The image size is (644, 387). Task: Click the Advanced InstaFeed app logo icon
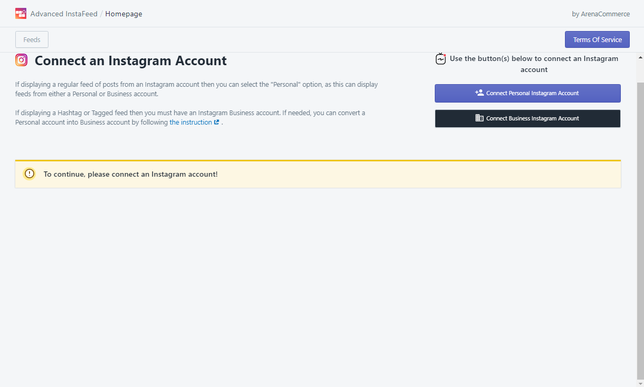click(x=21, y=14)
